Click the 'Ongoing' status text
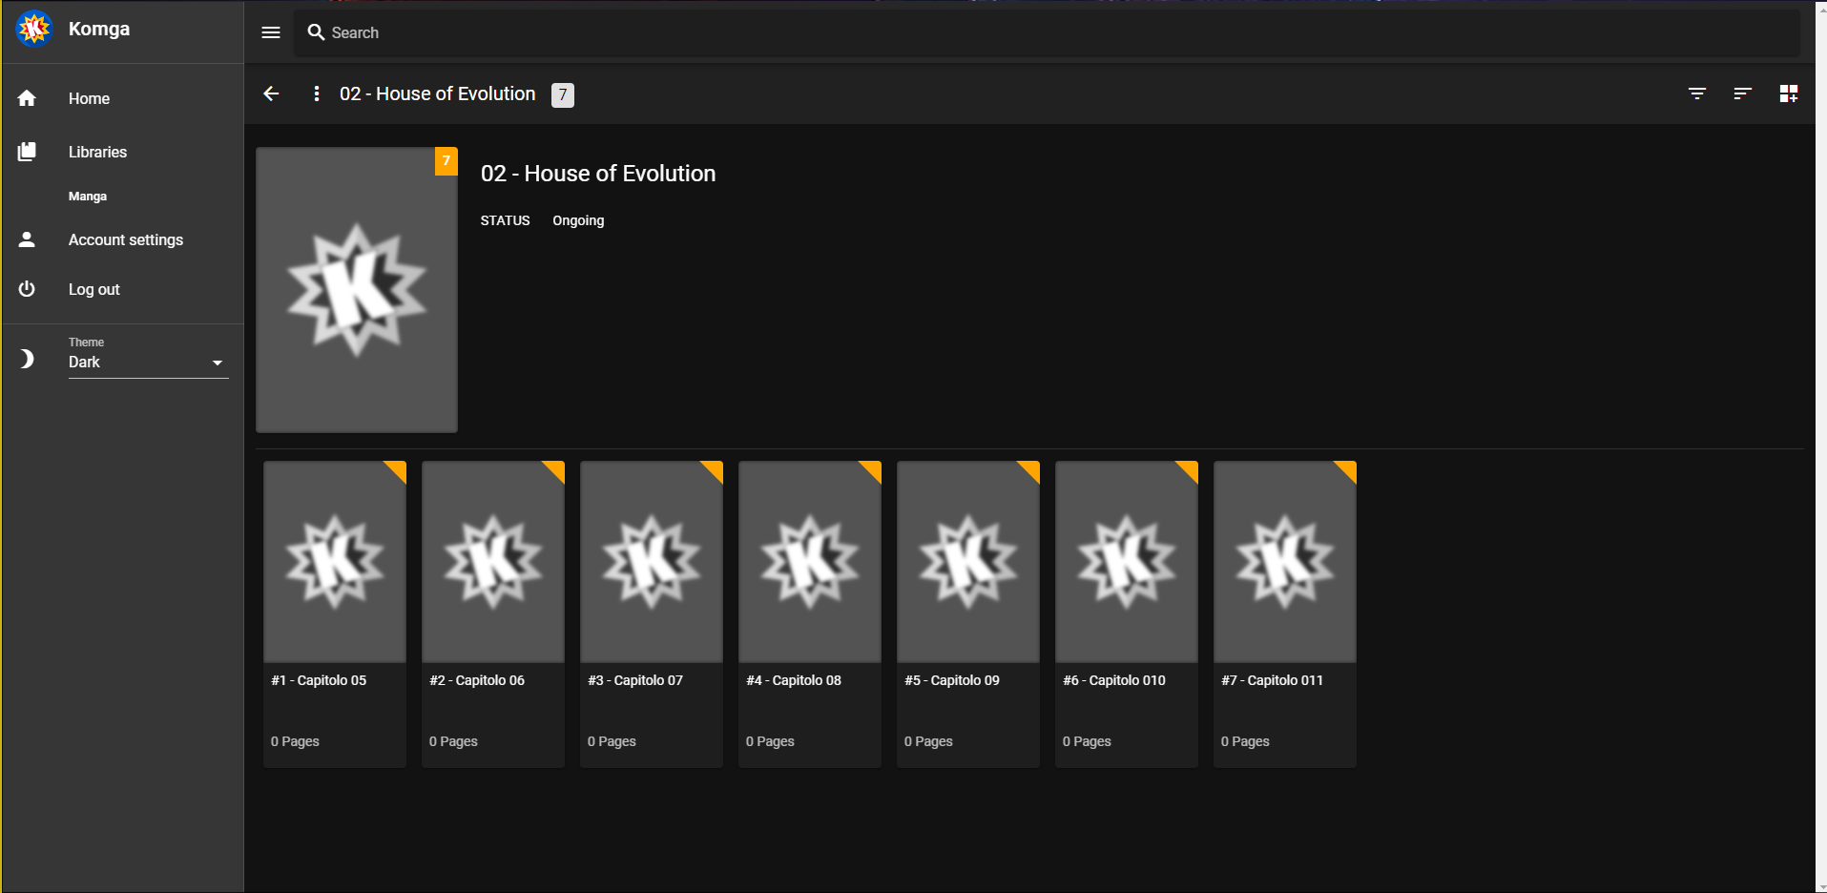Image resolution: width=1827 pixels, height=893 pixels. (x=578, y=220)
